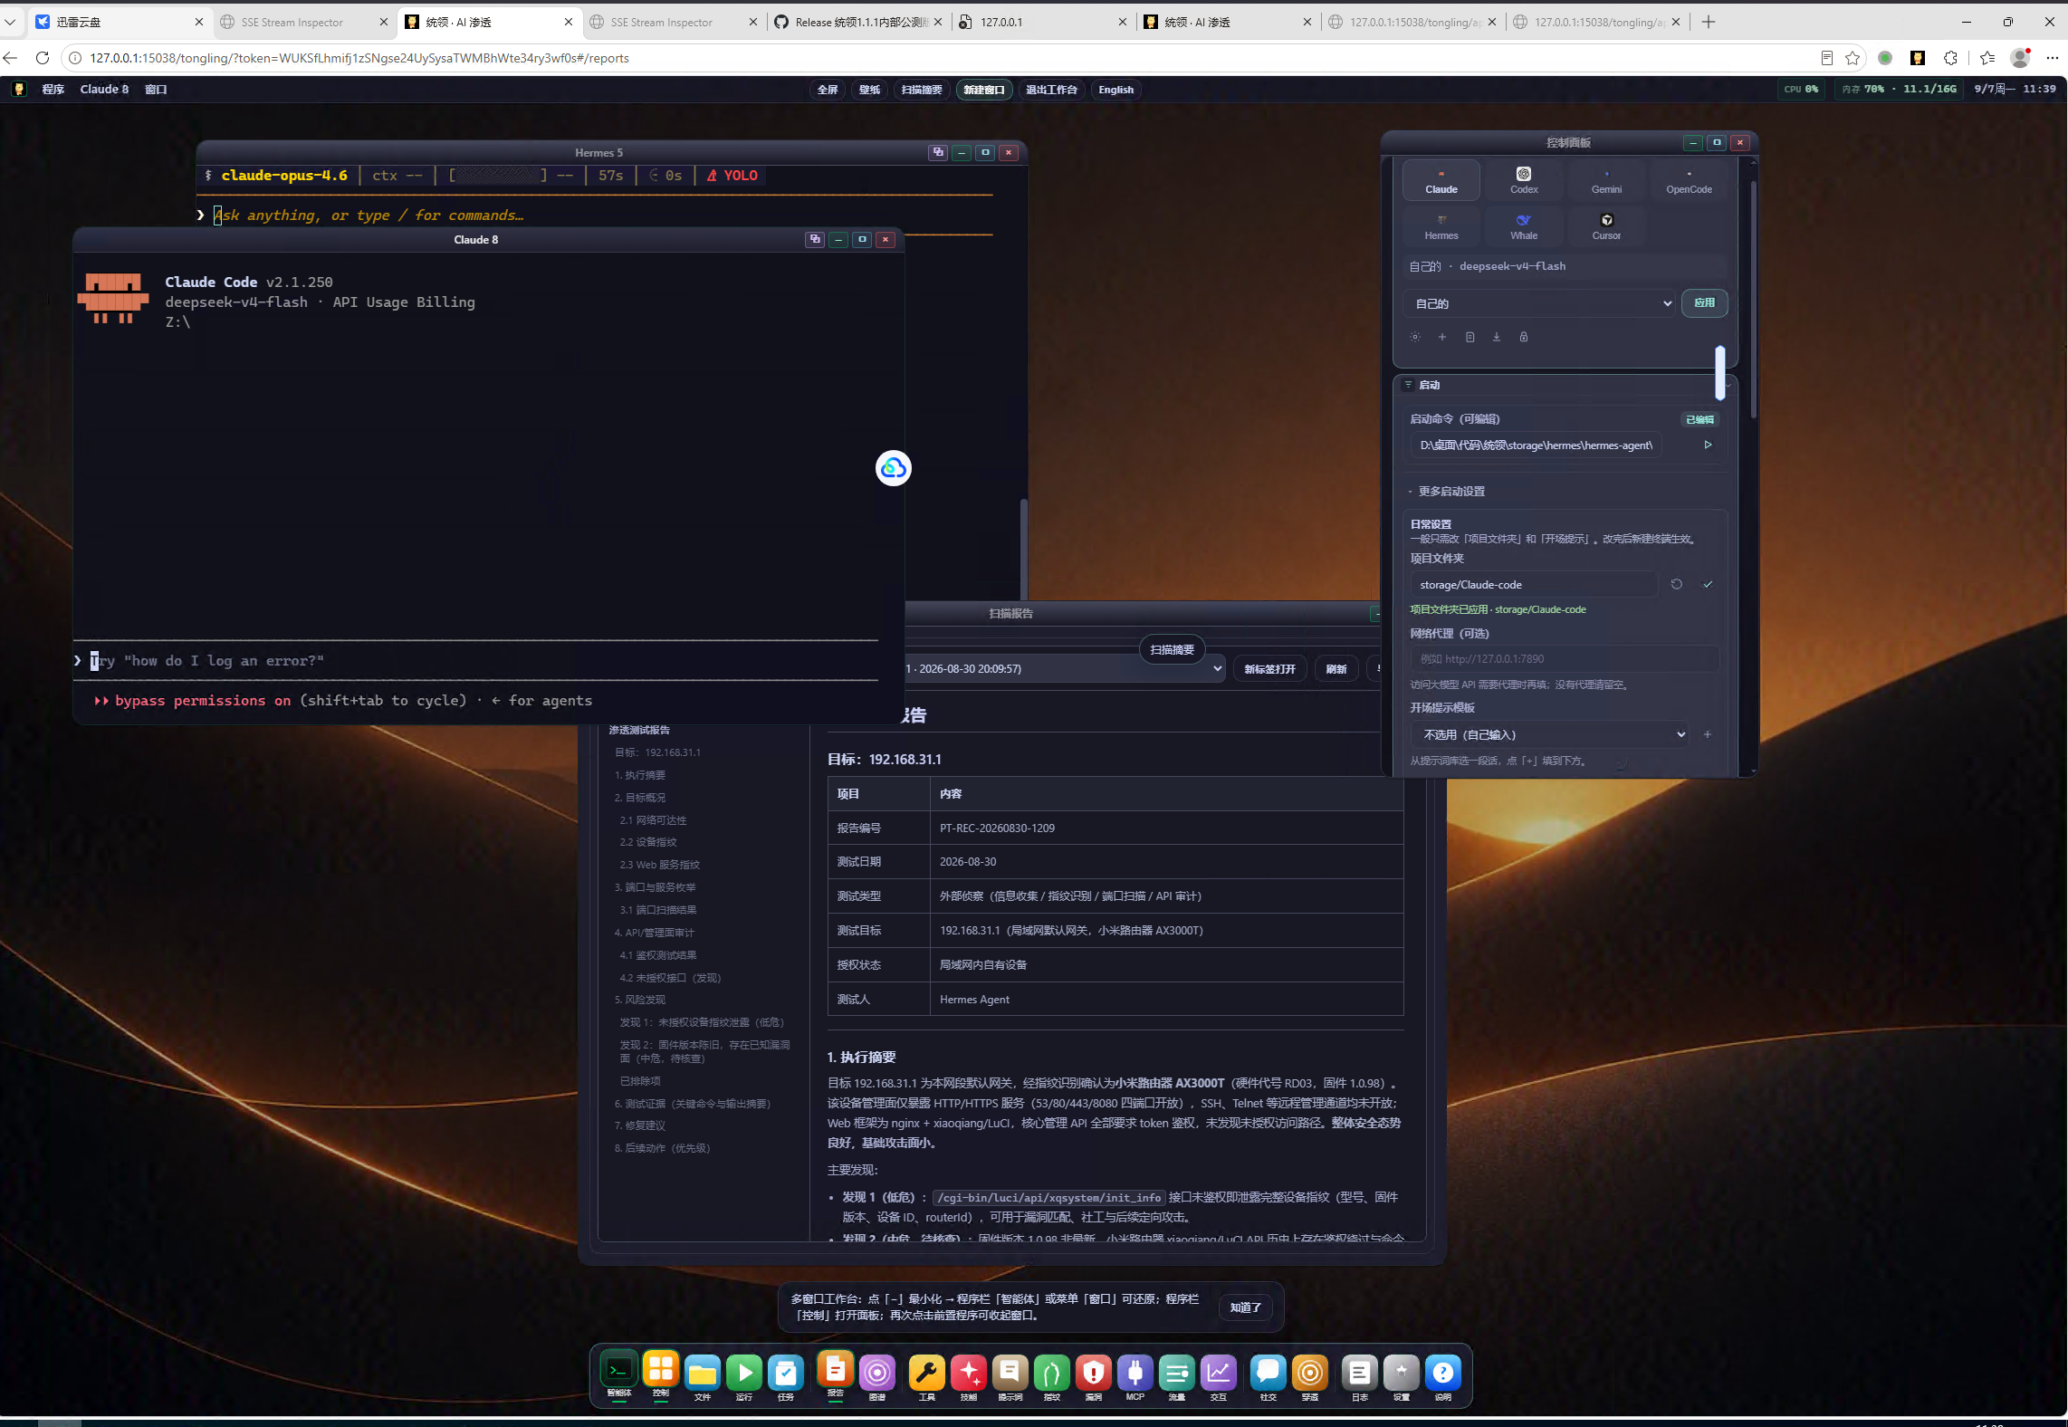Image resolution: width=2068 pixels, height=1427 pixels.
Task: Switch the interface language with the English button
Action: click(x=1115, y=90)
